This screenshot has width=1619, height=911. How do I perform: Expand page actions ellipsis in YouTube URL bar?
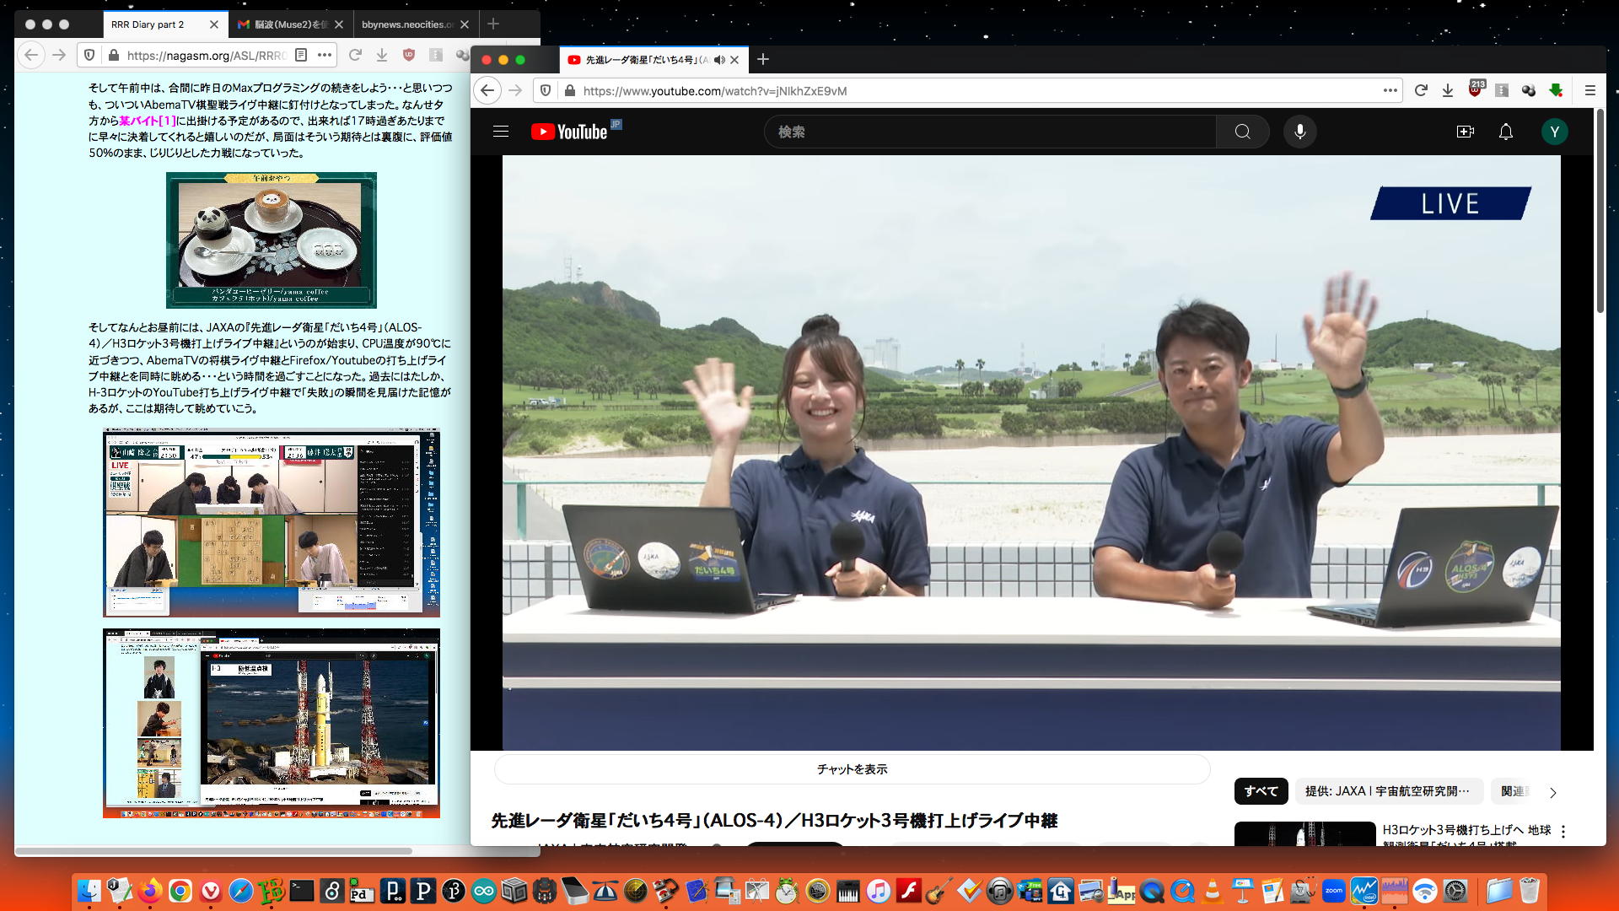(x=1390, y=90)
